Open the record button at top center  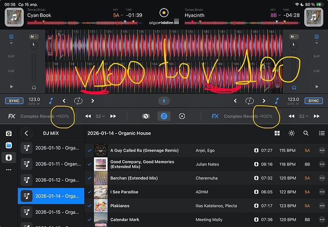tap(164, 13)
